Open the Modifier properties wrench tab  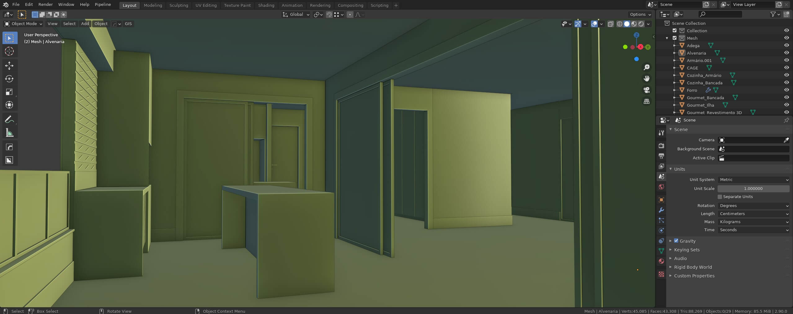click(661, 210)
